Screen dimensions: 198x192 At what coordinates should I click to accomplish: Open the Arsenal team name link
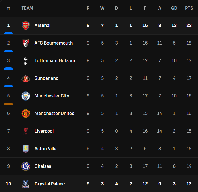tap(43, 26)
